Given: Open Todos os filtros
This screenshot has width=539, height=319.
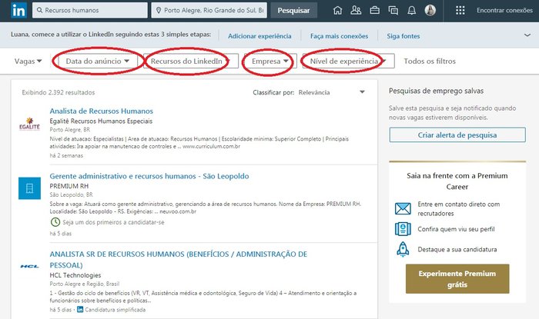Looking at the screenshot, I should tap(430, 61).
